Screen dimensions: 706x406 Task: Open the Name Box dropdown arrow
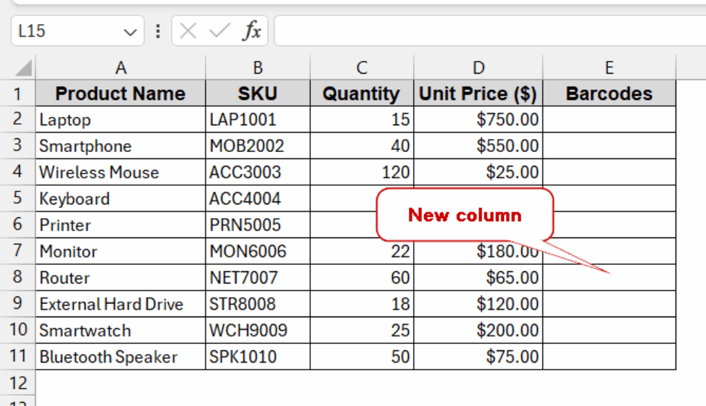130,30
